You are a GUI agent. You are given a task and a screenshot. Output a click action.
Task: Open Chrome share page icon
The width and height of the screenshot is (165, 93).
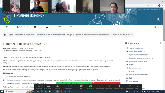point(148,6)
